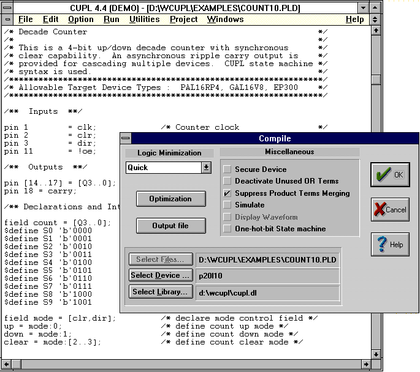Click the horizontal scrollbar thumb
Image resolution: width=420 pixels, height=372 pixels.
click(x=16, y=364)
